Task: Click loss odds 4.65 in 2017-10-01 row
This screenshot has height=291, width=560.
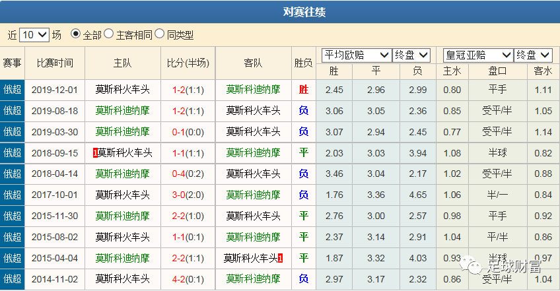Action: [418, 195]
